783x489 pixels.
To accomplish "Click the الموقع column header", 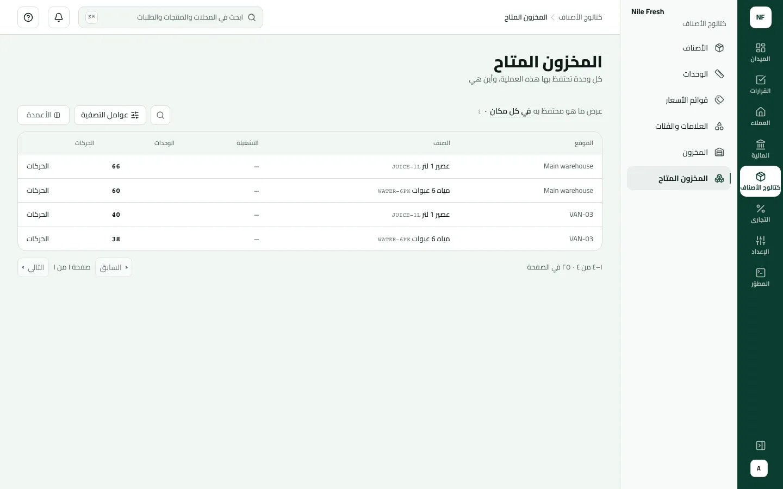I will (584, 143).
